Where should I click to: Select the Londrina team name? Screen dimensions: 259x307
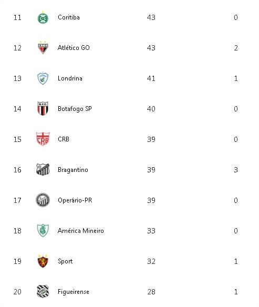70,78
